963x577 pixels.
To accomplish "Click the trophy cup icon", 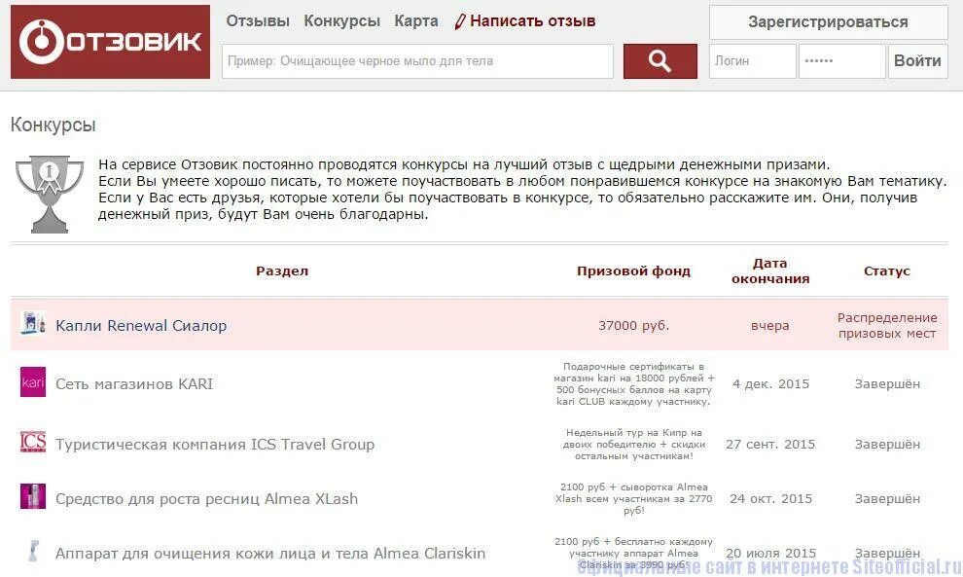I will coord(50,195).
